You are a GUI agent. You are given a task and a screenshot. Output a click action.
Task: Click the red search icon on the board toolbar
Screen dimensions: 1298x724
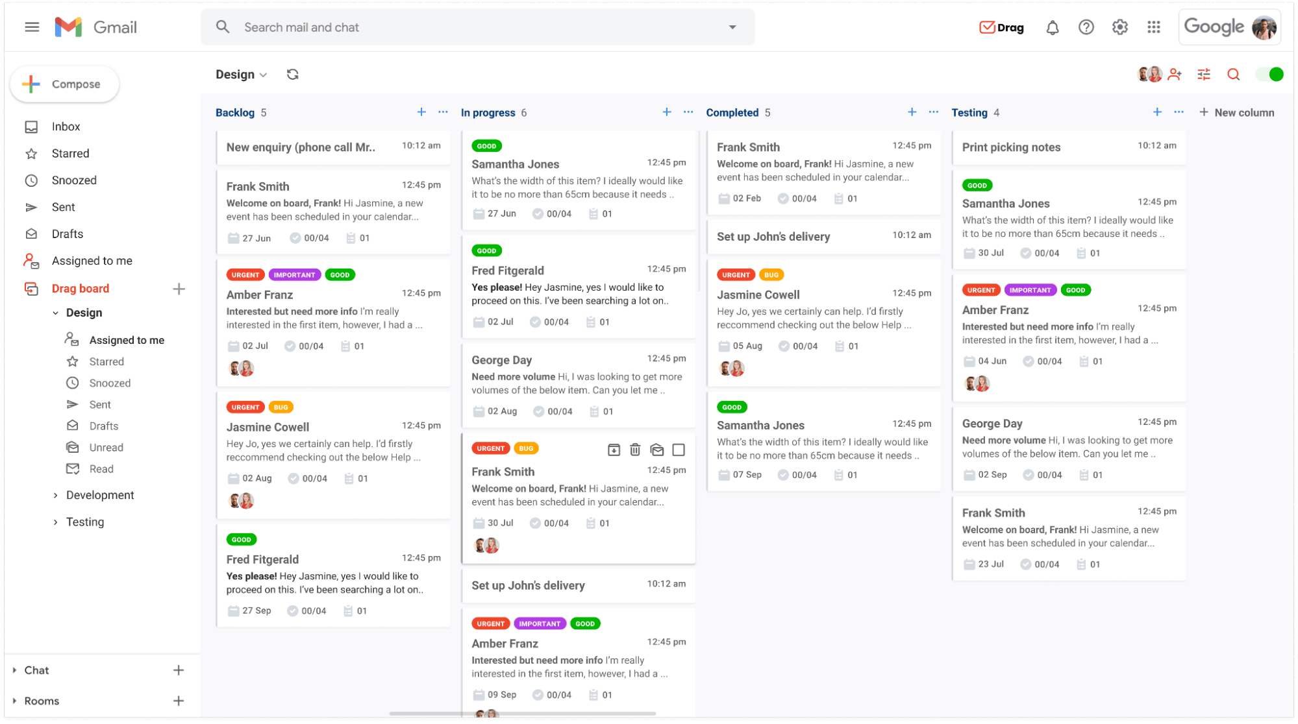pyautogui.click(x=1233, y=74)
